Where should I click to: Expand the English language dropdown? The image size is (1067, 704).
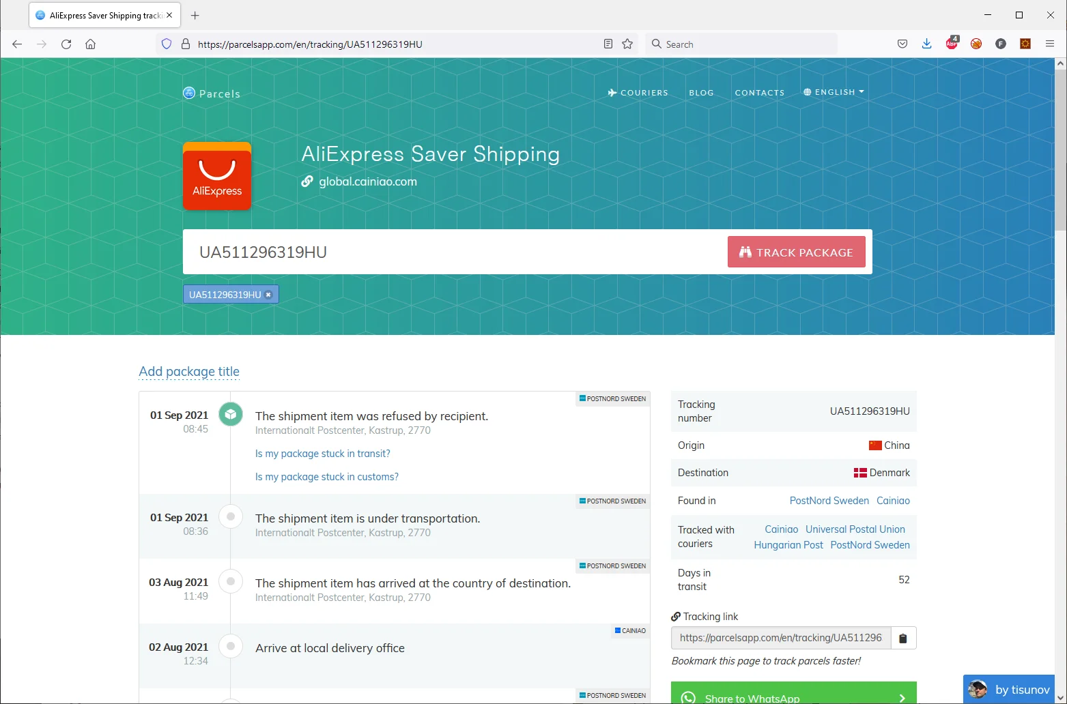[834, 92]
